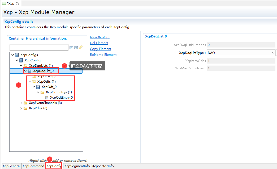Collapse the XcpDaqLists folder node
Viewport: 277px width, 169px height.
click(x=21, y=66)
